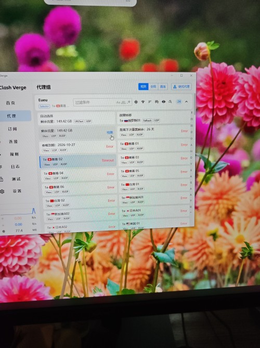Select proxy 香港 03
This screenshot has height=348, width=260.
coord(154,160)
